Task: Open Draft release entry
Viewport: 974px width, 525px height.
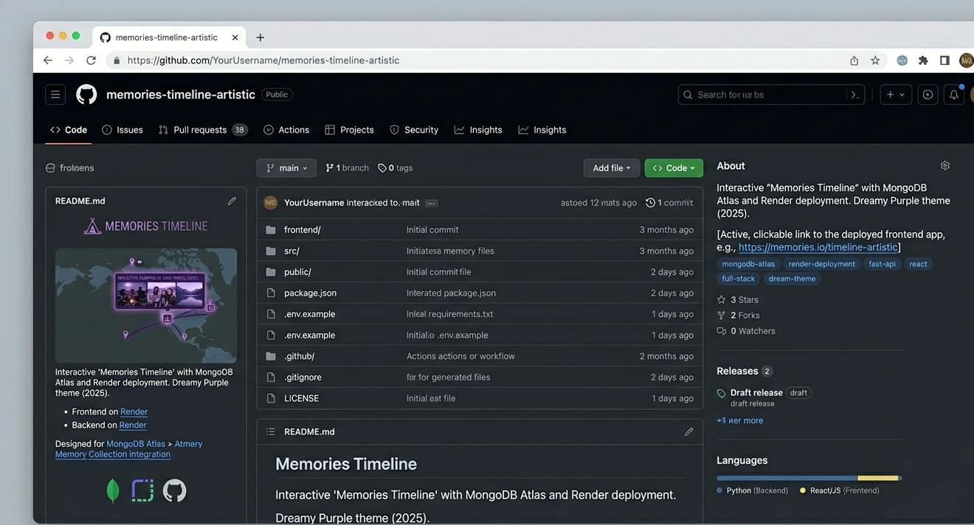Action: click(x=756, y=393)
